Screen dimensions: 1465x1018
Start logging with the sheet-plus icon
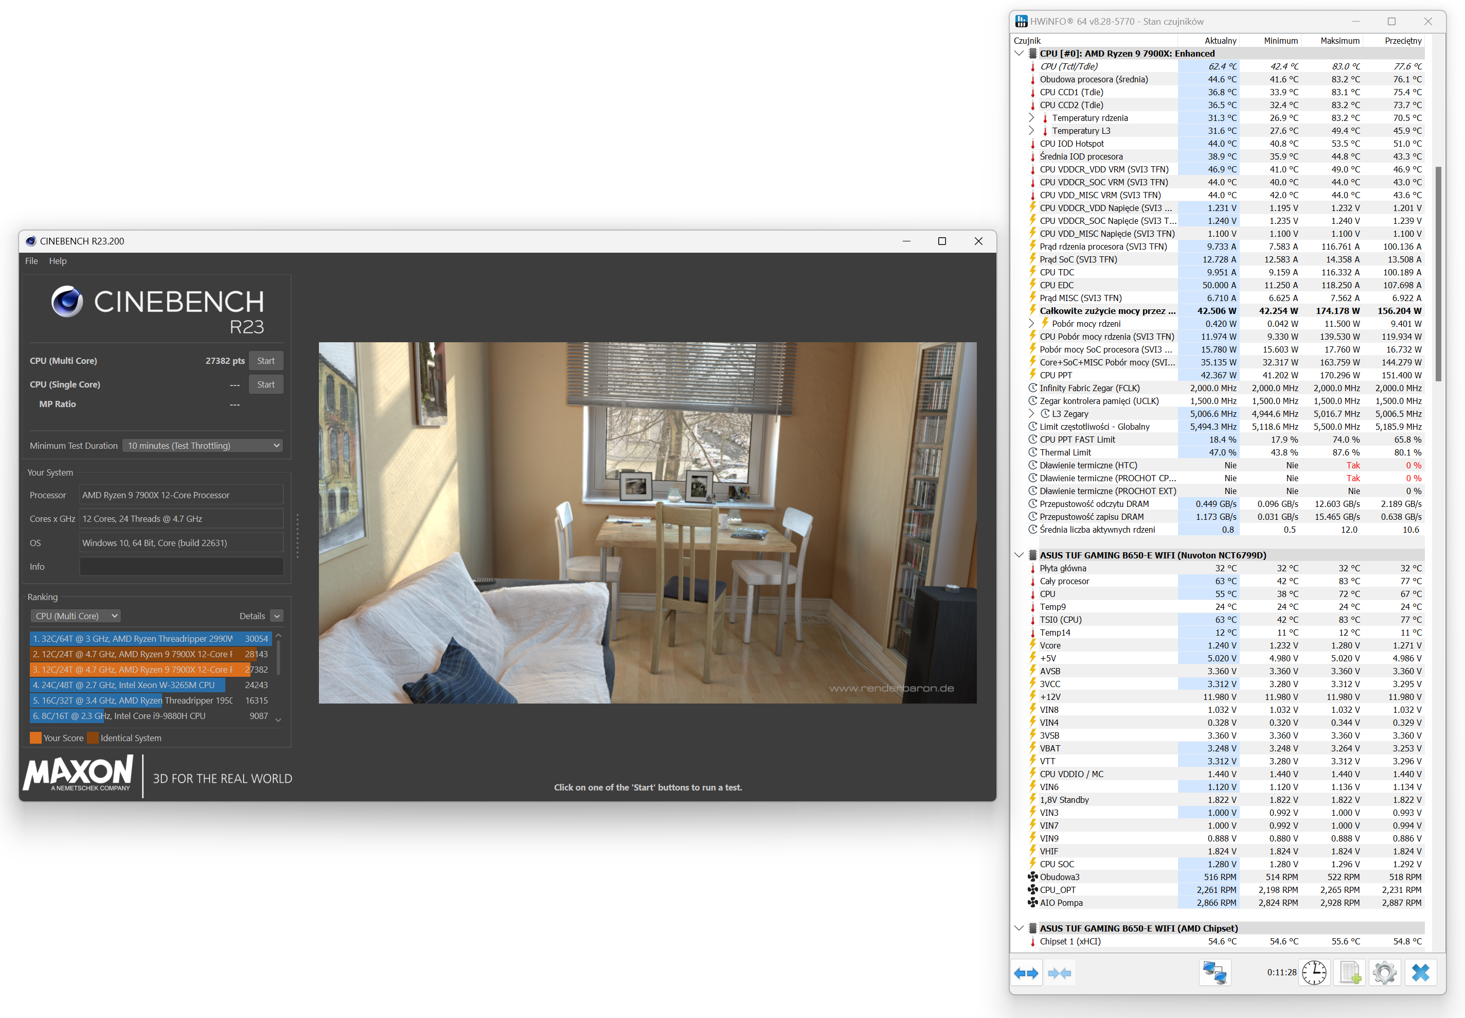(x=1350, y=973)
